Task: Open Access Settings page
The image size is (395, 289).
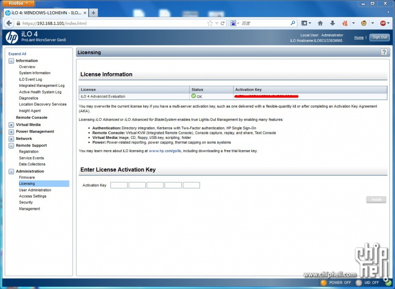Action: pos(32,196)
